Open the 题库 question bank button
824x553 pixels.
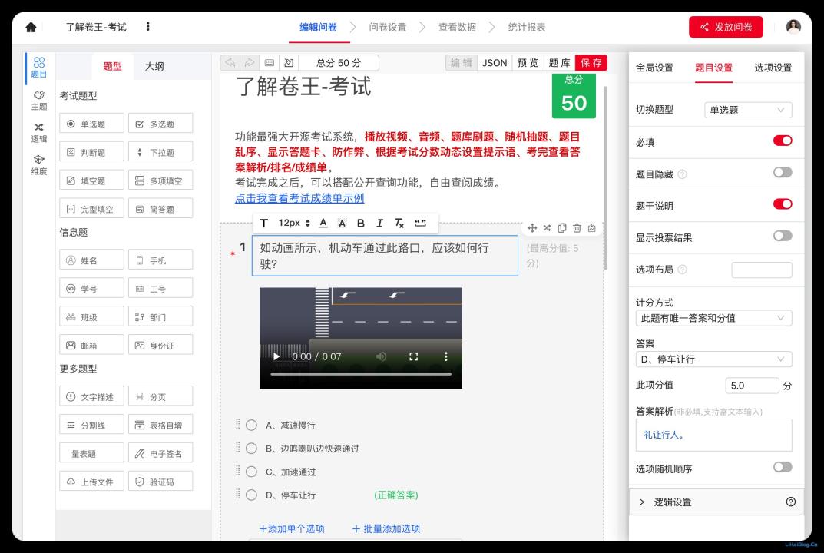coord(559,63)
